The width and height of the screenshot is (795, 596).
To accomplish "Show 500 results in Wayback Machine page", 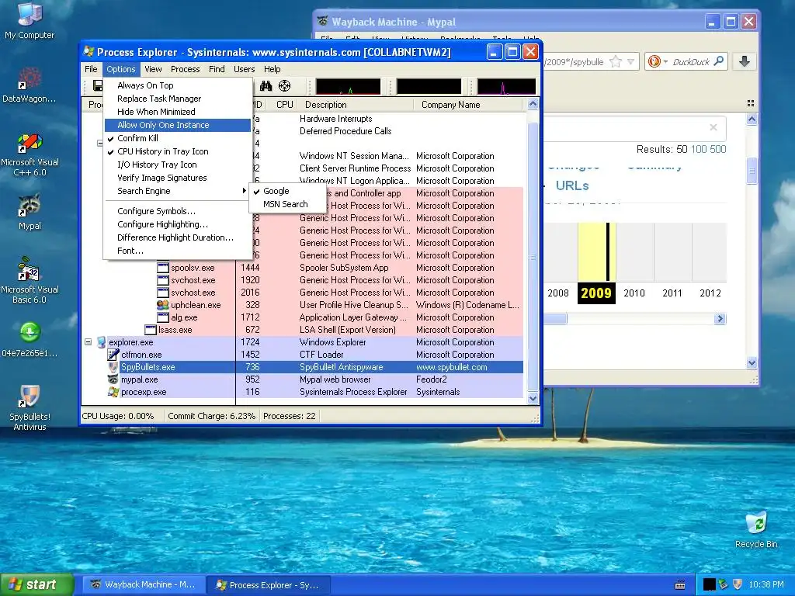I will pyautogui.click(x=718, y=149).
